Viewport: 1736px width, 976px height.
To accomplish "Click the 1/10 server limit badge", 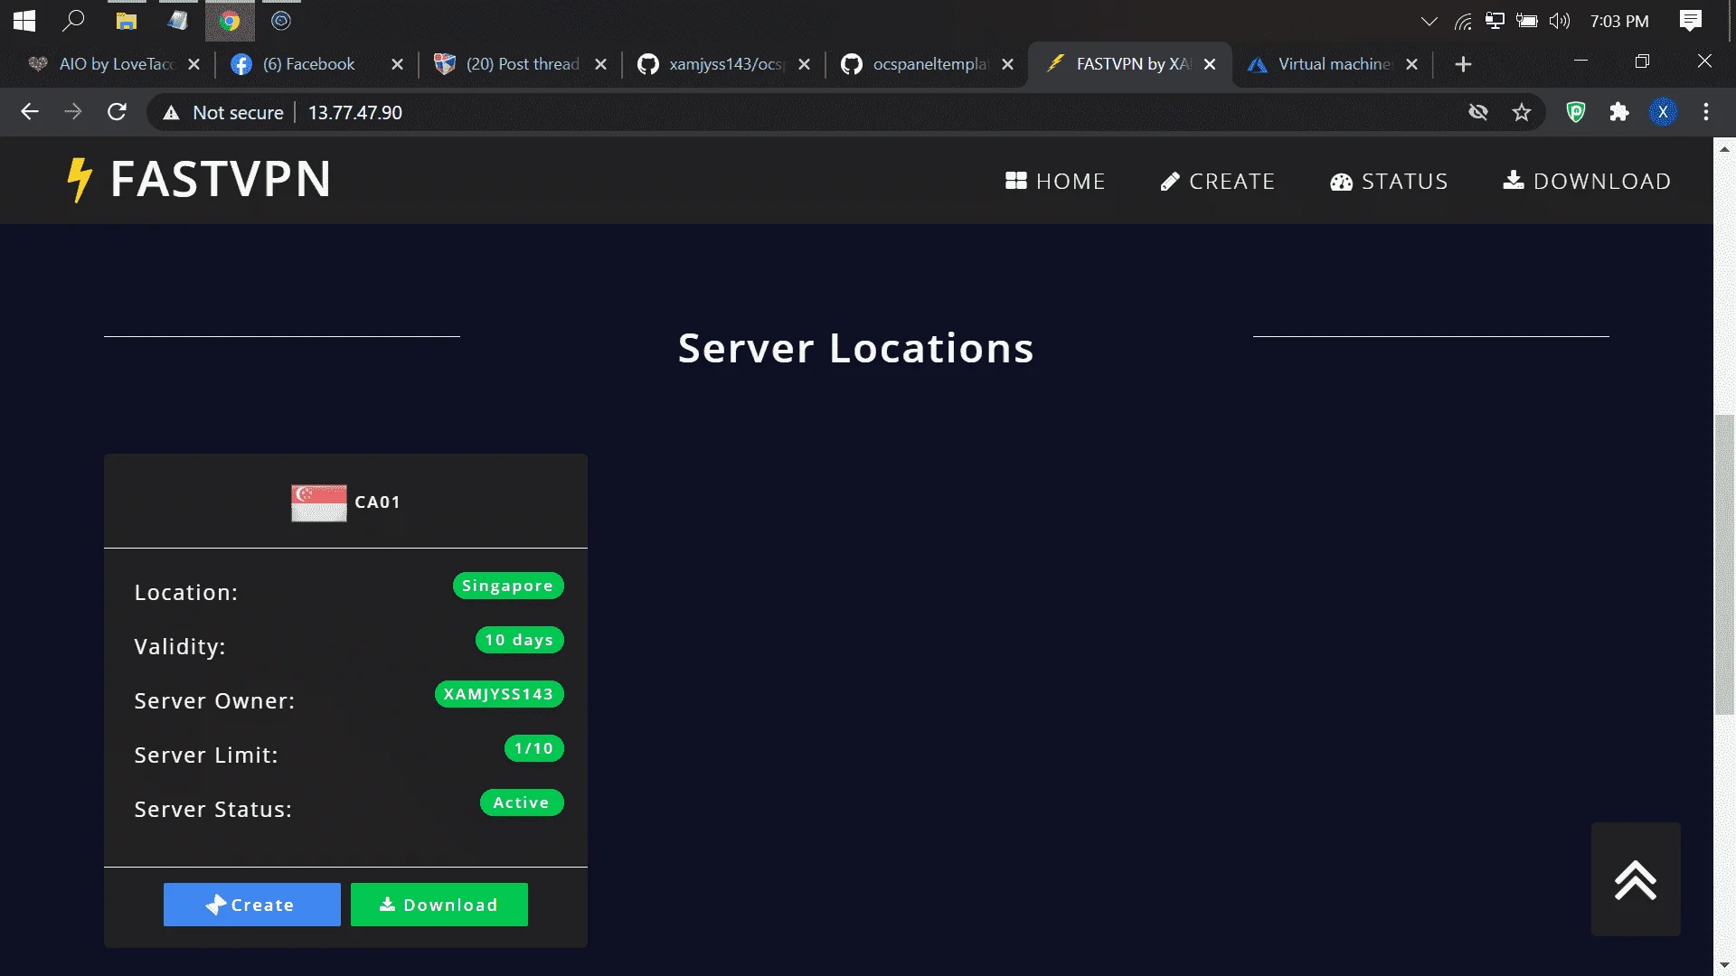I will pos(534,748).
